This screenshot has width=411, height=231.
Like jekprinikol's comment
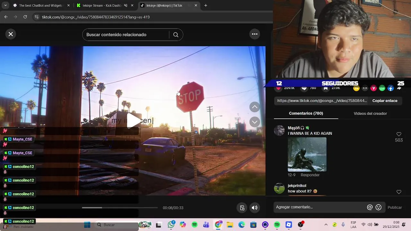point(399,192)
